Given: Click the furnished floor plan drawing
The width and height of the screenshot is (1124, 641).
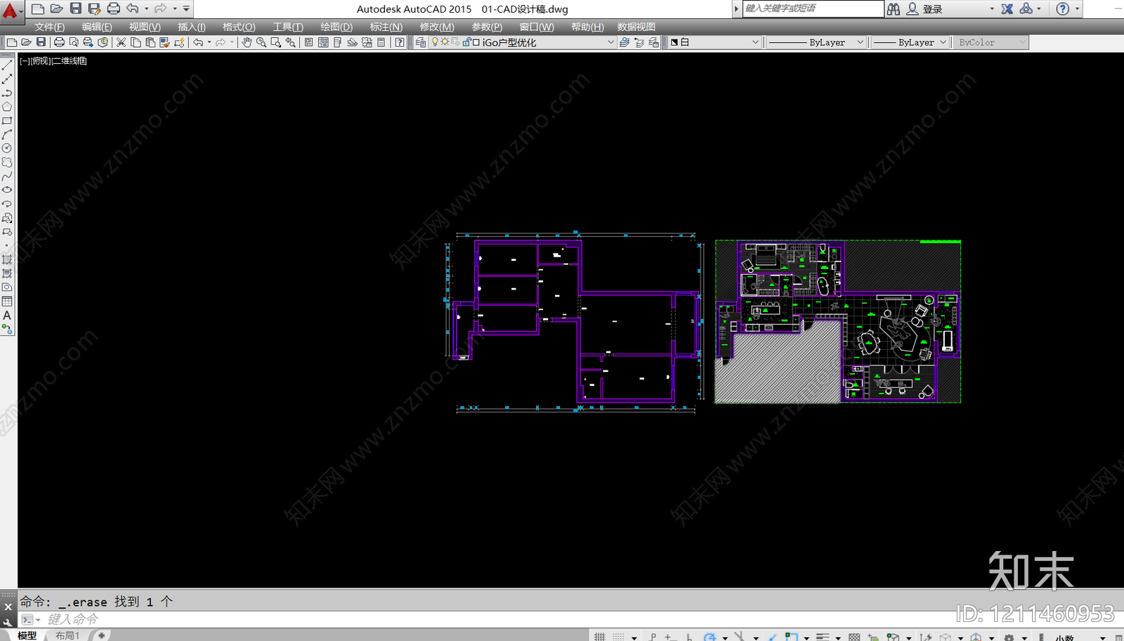Looking at the screenshot, I should click(x=837, y=321).
